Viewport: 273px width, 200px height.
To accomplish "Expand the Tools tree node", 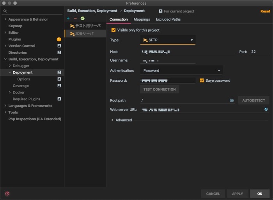I will (5, 112).
